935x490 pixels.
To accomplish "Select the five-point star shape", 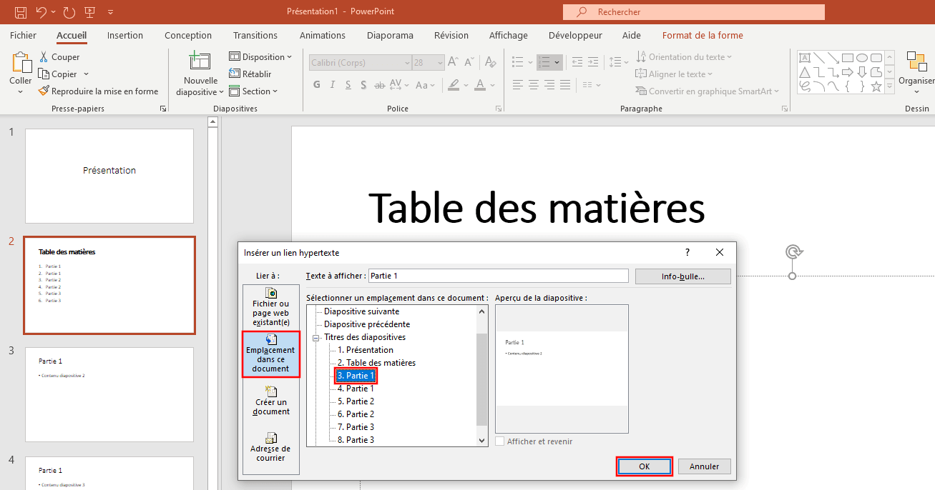I will point(876,86).
